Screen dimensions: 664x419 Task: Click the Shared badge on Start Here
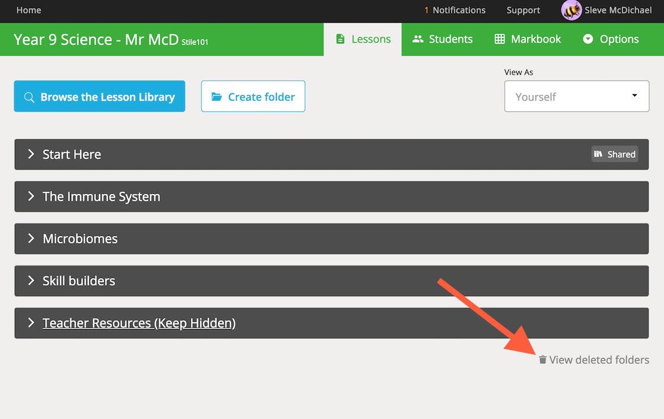point(614,154)
